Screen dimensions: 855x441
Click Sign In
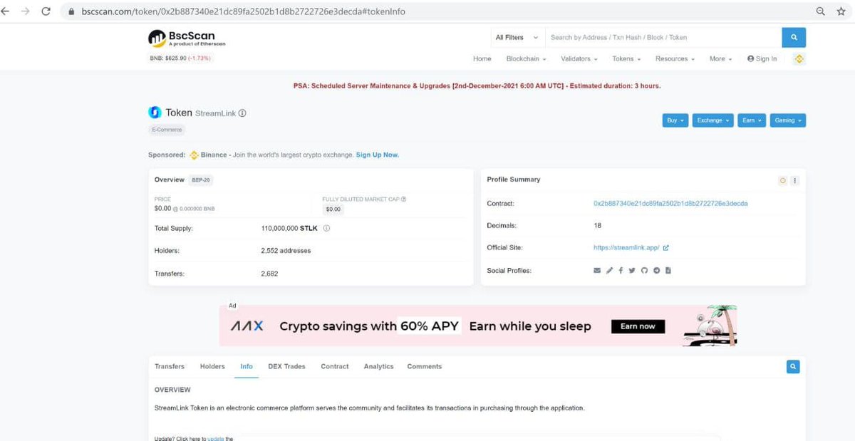click(762, 59)
